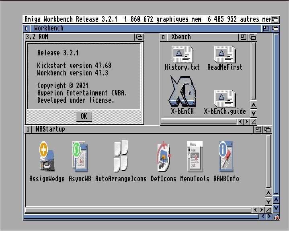
Task: Click the Workbench window right scroll arrow
Action: tap(269, 217)
